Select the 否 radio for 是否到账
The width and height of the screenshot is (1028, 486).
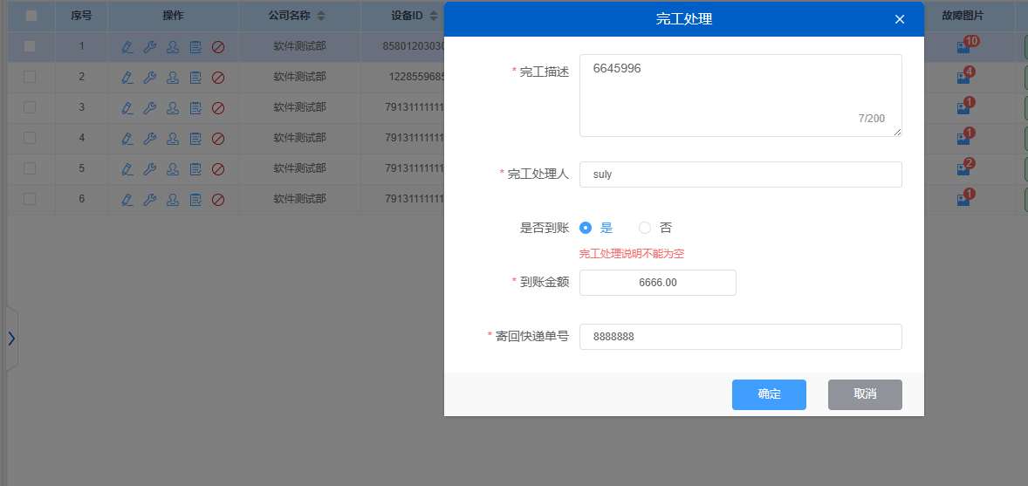pos(645,228)
